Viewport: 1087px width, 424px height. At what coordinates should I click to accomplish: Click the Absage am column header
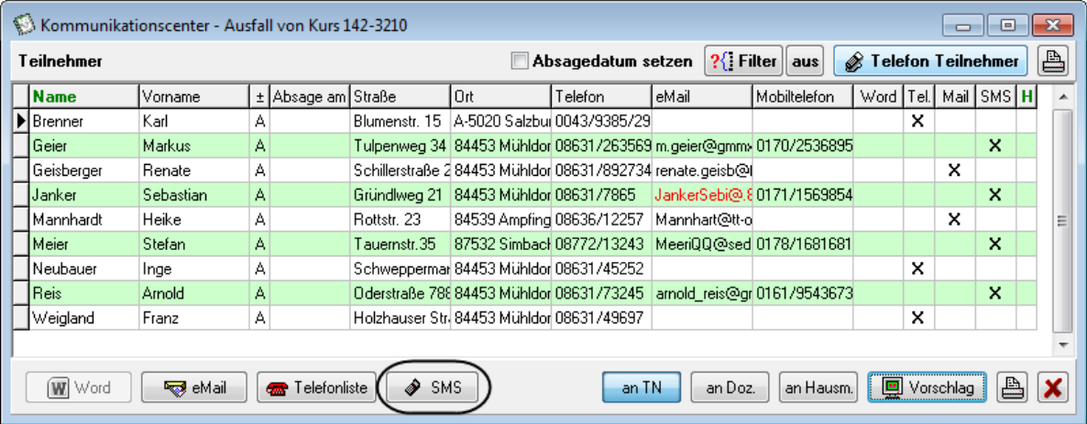(310, 97)
